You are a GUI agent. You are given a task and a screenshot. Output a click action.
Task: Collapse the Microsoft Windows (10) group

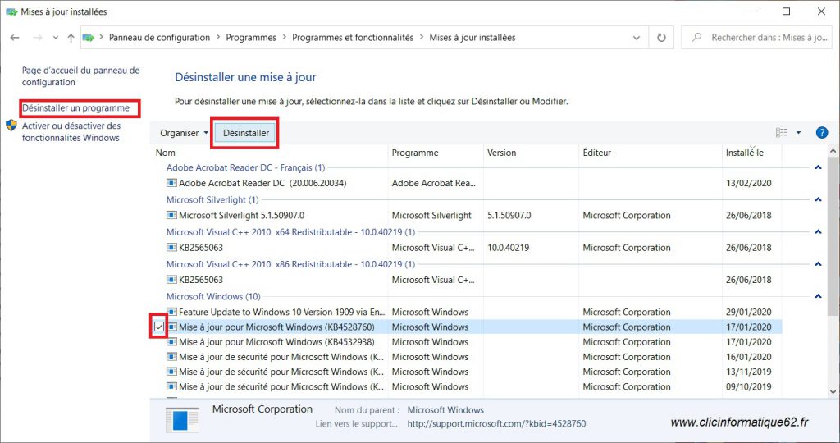point(818,296)
